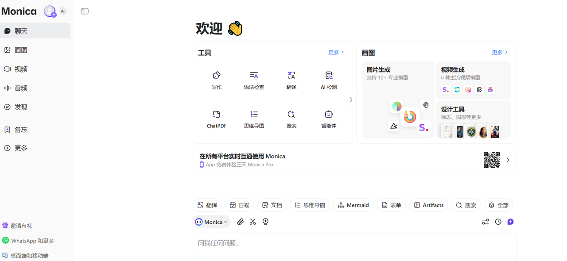
Task: Open the 音频 section in the sidebar
Action: click(x=35, y=88)
